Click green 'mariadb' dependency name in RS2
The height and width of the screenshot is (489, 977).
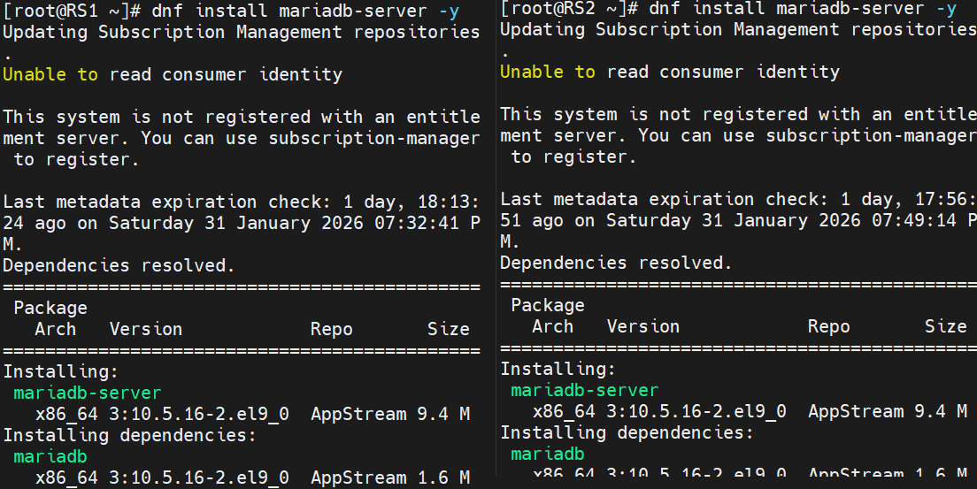click(x=548, y=453)
